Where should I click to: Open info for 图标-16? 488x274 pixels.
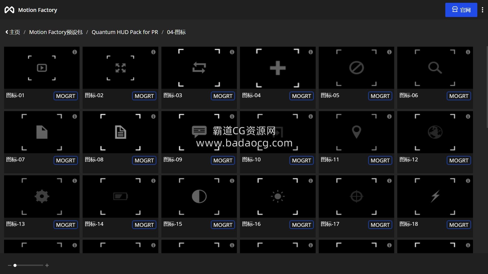pyautogui.click(x=311, y=181)
